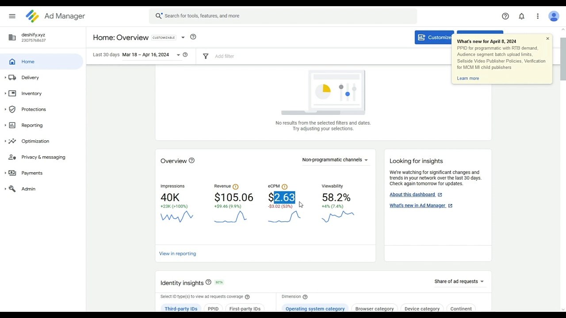The image size is (566, 318).
Task: Click the search box for tools and features
Action: click(x=283, y=16)
